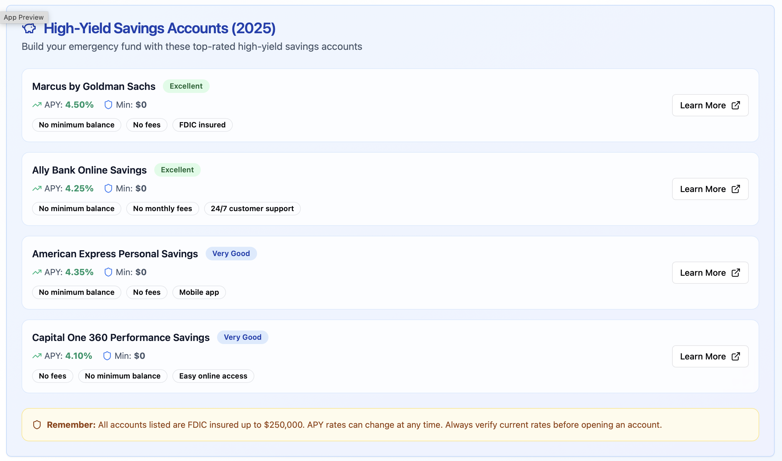
Task: Click the Very Good badge on Capital One 360
Action: click(x=242, y=337)
